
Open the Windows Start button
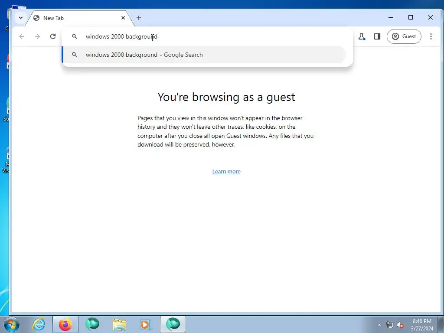click(11, 324)
